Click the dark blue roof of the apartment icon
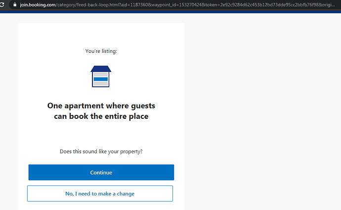Viewport: 341px width, 210px height. pyautogui.click(x=101, y=69)
